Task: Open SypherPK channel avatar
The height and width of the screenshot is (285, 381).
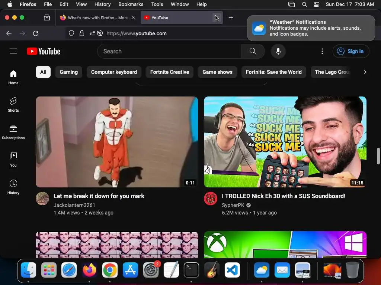Action: [211, 199]
